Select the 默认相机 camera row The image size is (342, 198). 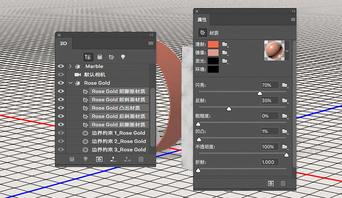[x=94, y=75]
